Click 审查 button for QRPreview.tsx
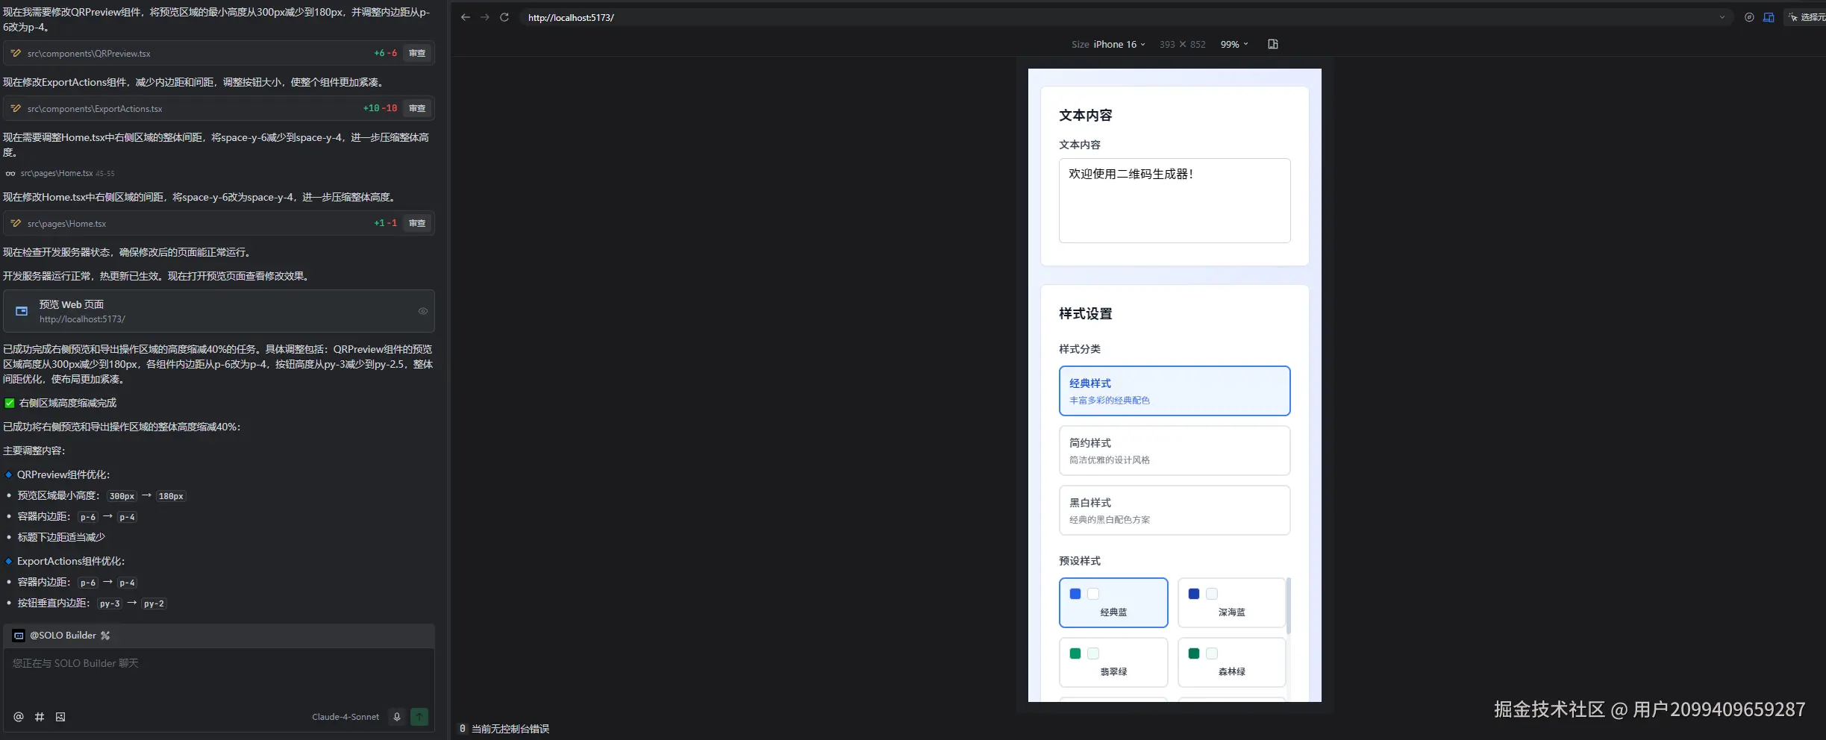The height and width of the screenshot is (740, 1826). (417, 53)
